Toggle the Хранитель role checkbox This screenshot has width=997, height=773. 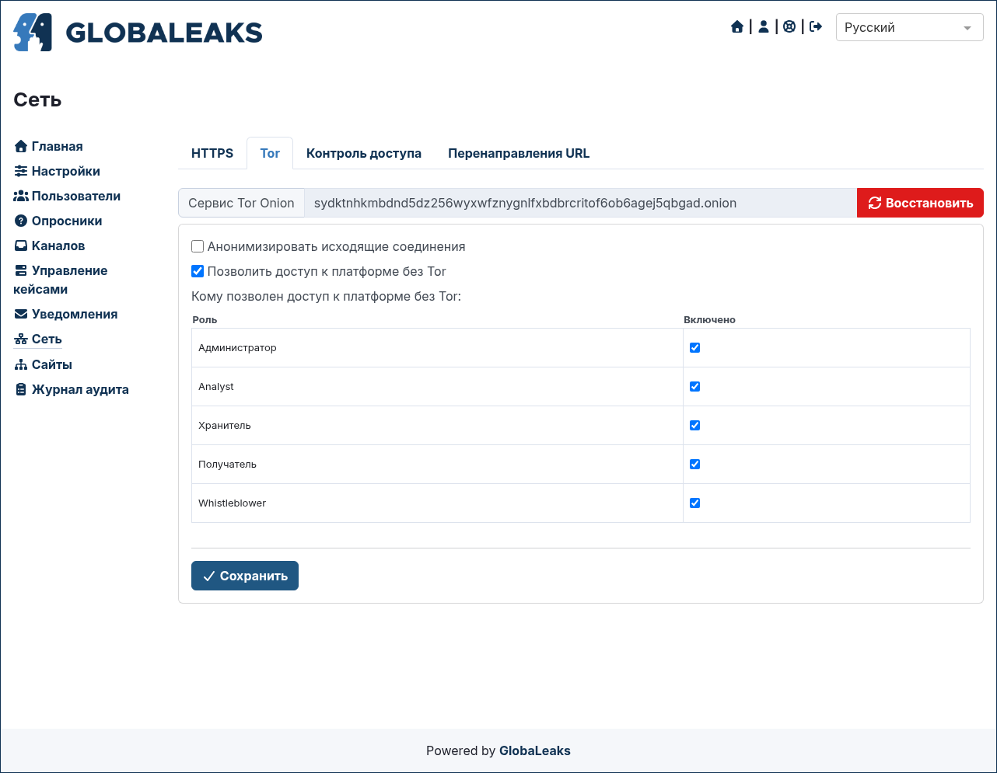point(695,425)
